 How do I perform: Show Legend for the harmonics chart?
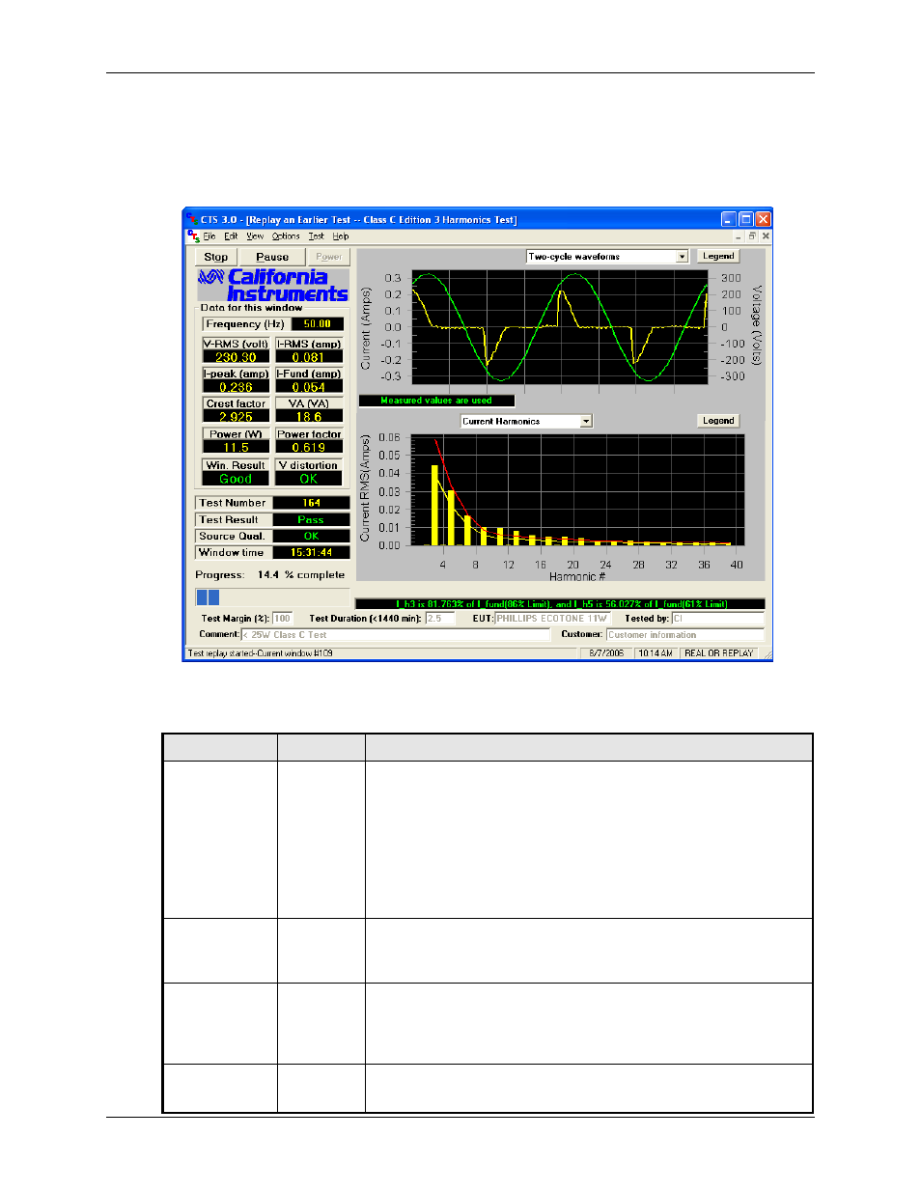click(718, 421)
